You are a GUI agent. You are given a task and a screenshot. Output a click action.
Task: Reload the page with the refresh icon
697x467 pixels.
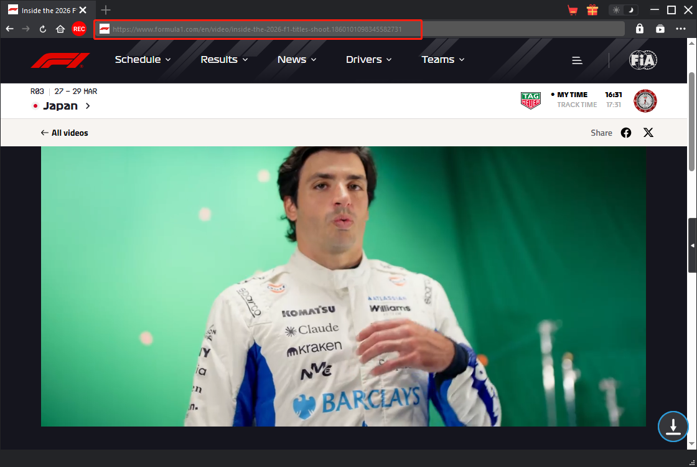[43, 29]
